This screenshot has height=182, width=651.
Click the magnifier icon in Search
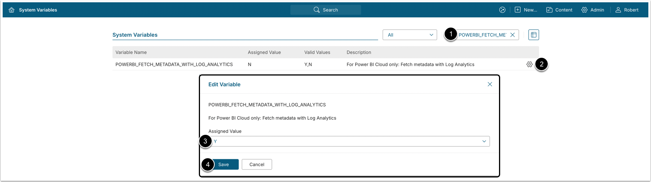click(x=316, y=10)
